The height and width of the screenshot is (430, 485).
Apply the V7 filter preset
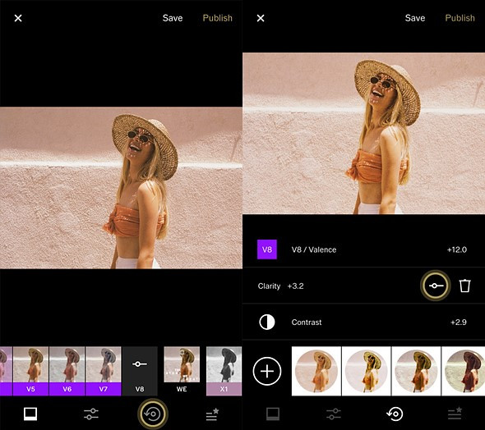pos(104,371)
